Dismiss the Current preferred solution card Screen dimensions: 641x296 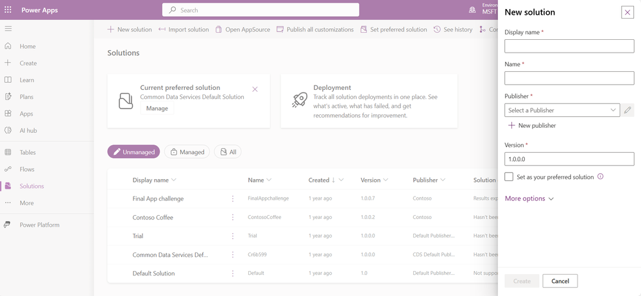255,89
